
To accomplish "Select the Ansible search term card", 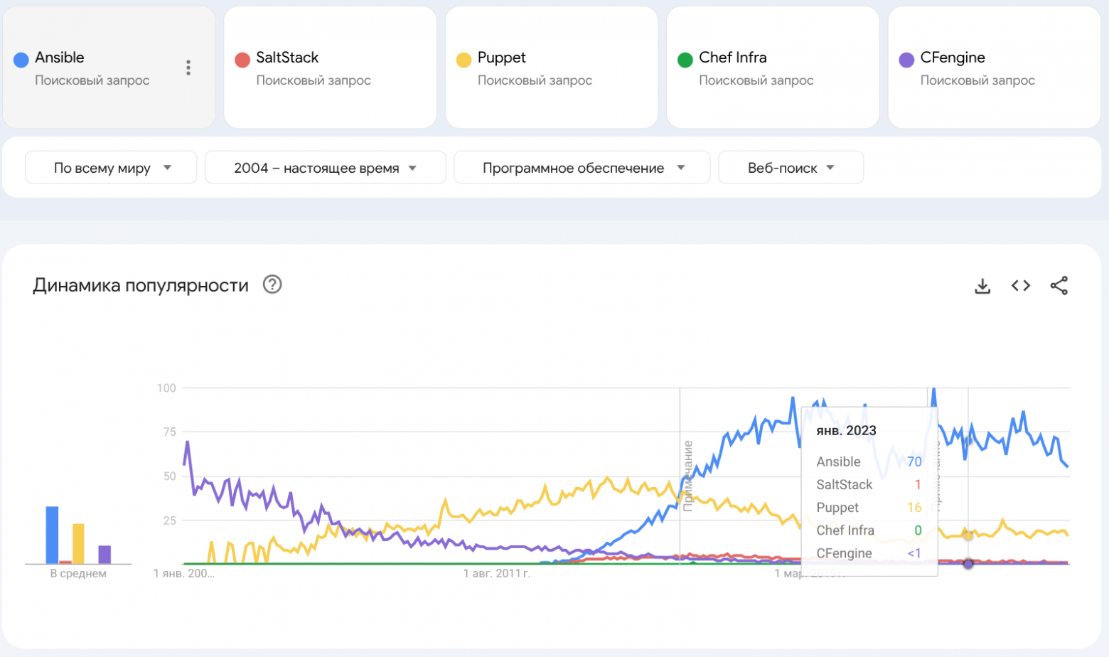I will click(92, 68).
